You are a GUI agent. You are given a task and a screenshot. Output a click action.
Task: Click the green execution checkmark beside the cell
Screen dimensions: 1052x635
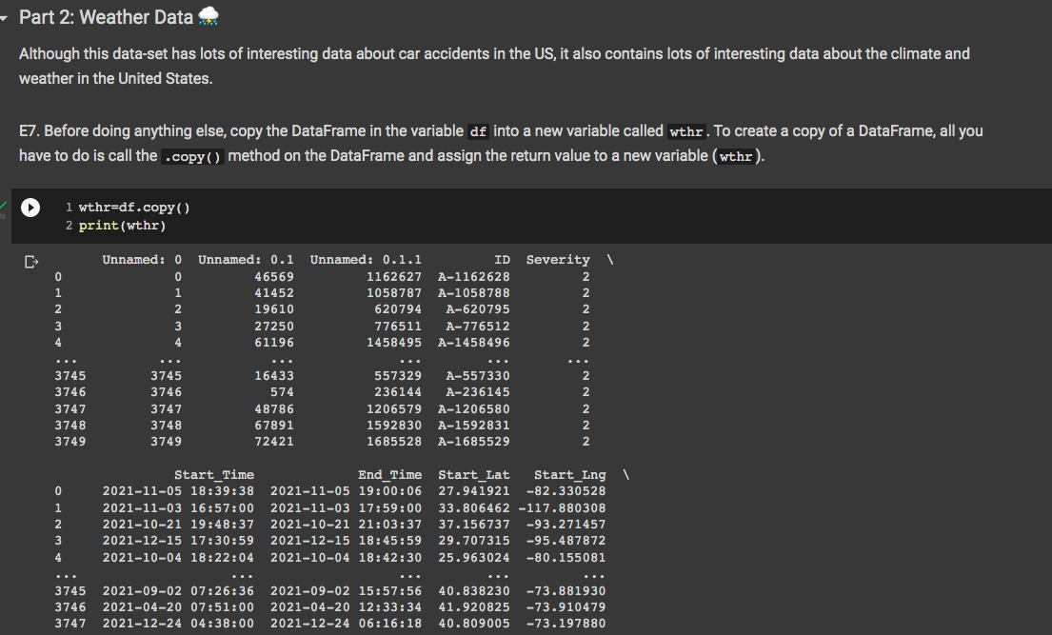(5, 203)
